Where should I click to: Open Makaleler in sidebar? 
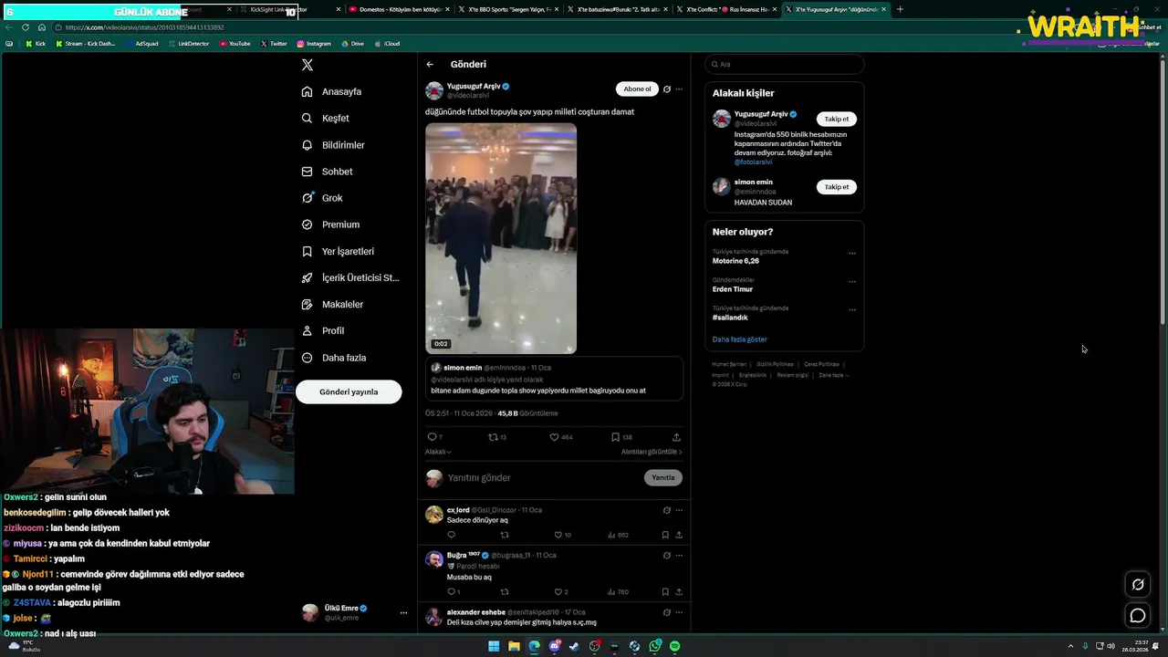pyautogui.click(x=332, y=304)
